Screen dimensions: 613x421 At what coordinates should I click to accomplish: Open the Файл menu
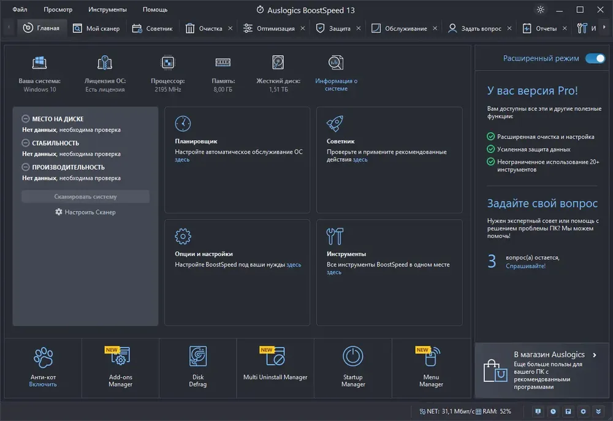pos(20,9)
